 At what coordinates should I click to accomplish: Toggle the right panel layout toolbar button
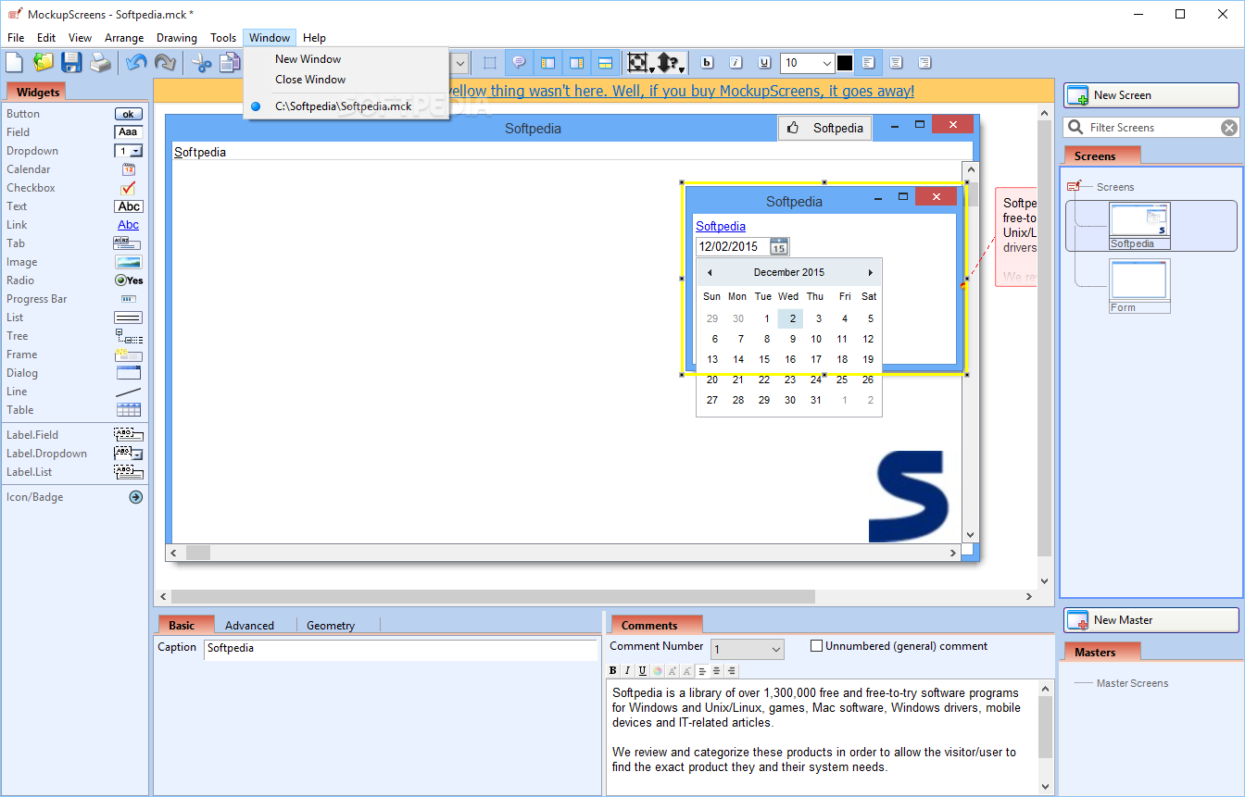coord(576,63)
